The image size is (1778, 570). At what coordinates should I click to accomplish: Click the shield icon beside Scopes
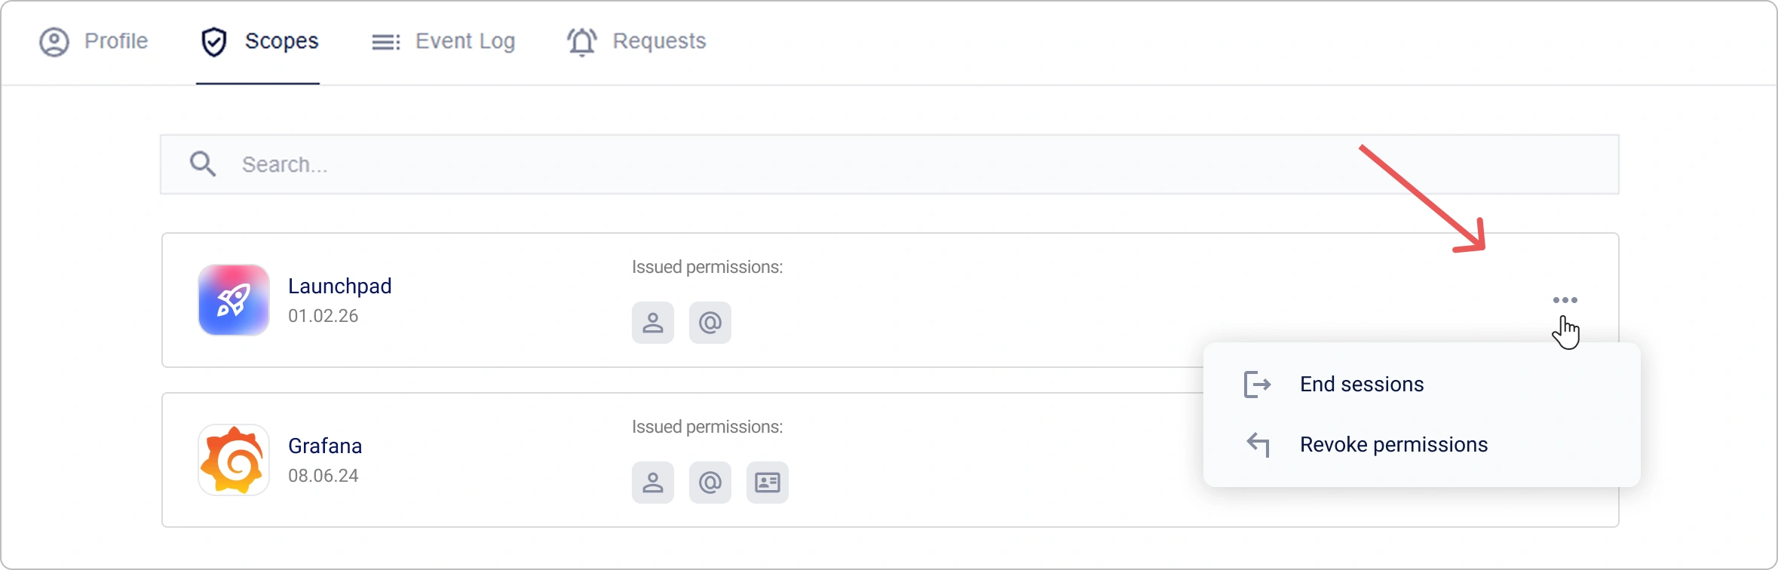(214, 41)
